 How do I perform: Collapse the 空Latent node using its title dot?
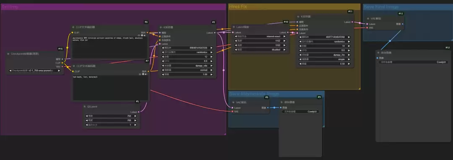pyautogui.click(x=85, y=107)
